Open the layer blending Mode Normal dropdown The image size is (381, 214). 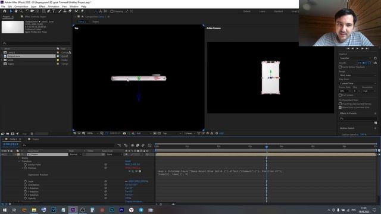tap(75, 155)
